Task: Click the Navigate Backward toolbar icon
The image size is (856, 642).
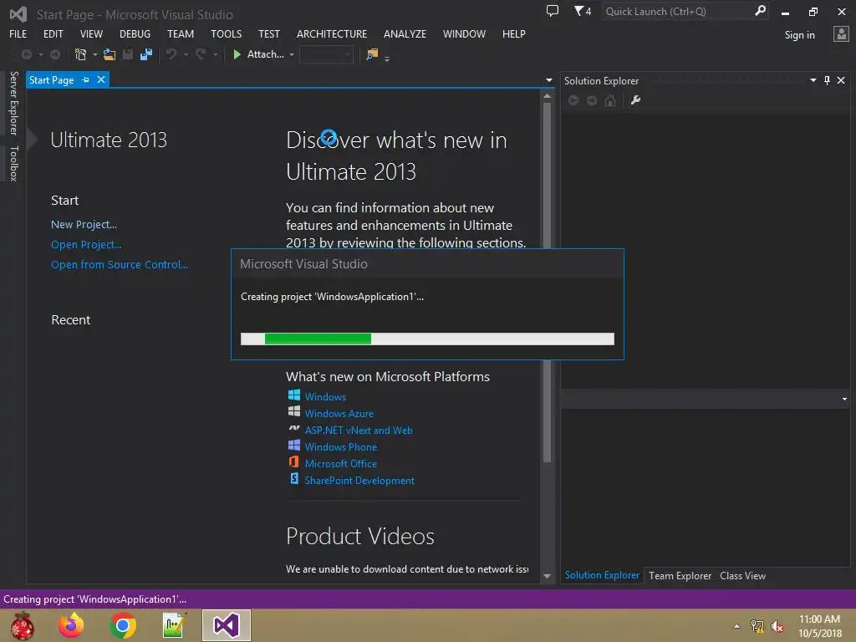Action: (26, 54)
